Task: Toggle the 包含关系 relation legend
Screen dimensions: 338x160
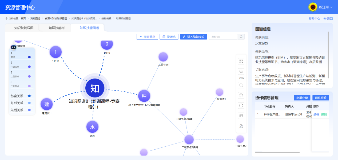Action: 29,96
